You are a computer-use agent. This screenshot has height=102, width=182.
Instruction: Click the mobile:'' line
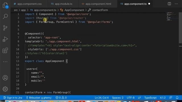[38, 81]
